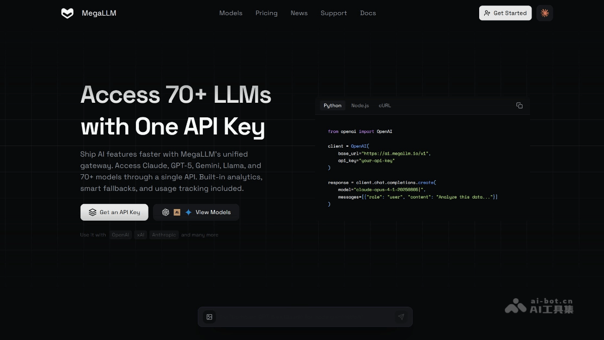This screenshot has height=340, width=604.
Task: Click the OpenAI logo icon in View Models
Action: point(166,212)
